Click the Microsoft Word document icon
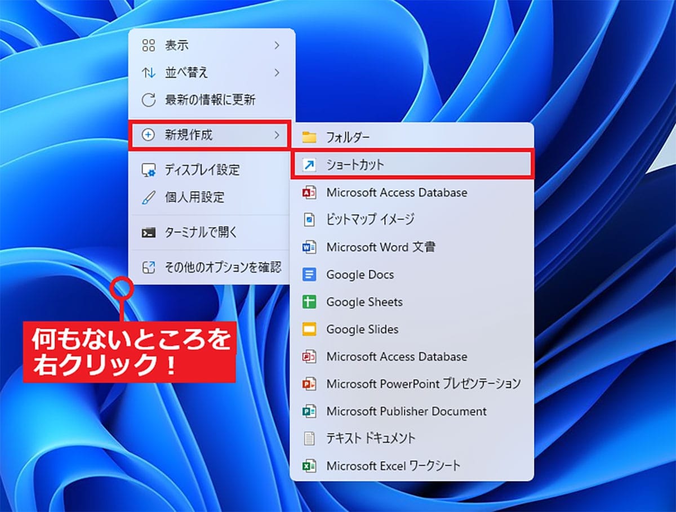Viewport: 676px width, 512px height. point(310,247)
